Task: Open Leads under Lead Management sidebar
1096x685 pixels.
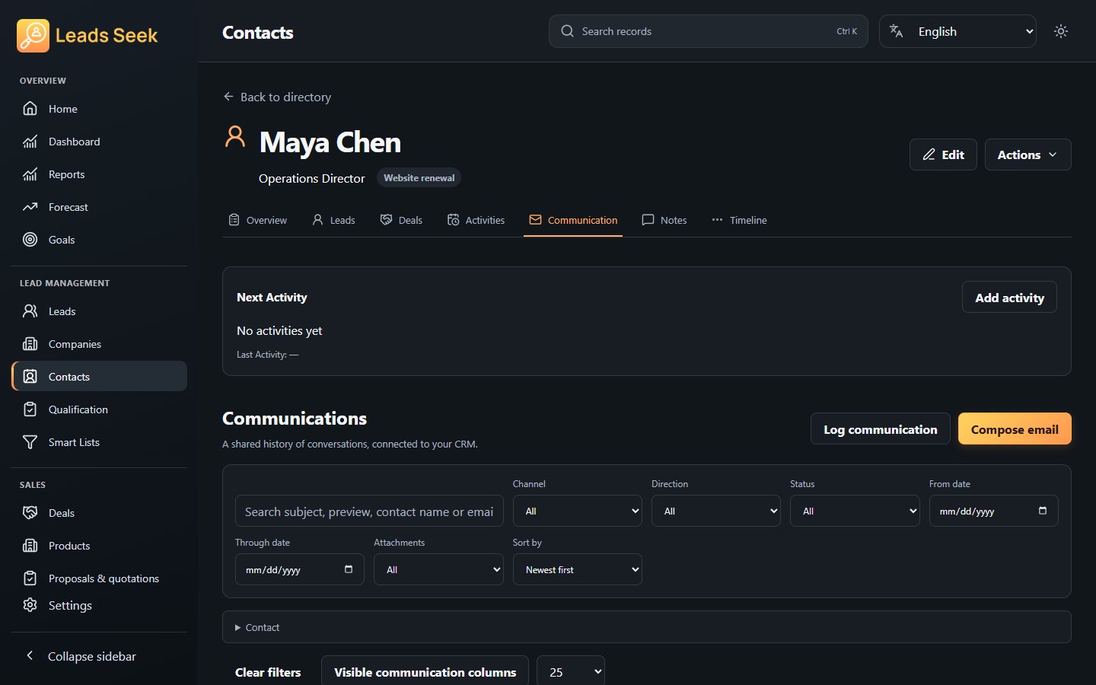Action: click(x=99, y=311)
